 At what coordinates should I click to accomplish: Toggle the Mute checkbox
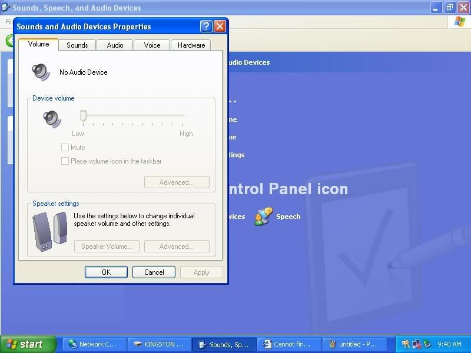pos(65,148)
